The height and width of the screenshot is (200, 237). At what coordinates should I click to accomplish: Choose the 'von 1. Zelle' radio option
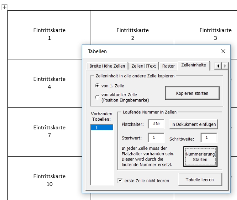pyautogui.click(x=97, y=86)
